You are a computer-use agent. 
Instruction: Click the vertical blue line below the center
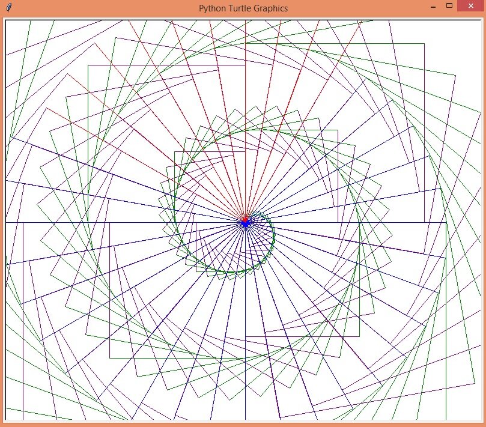pyautogui.click(x=246, y=323)
